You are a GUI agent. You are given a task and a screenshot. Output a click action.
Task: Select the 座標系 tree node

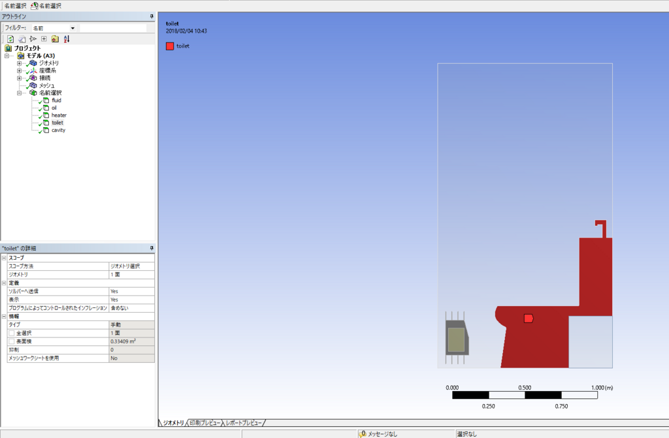[47, 70]
